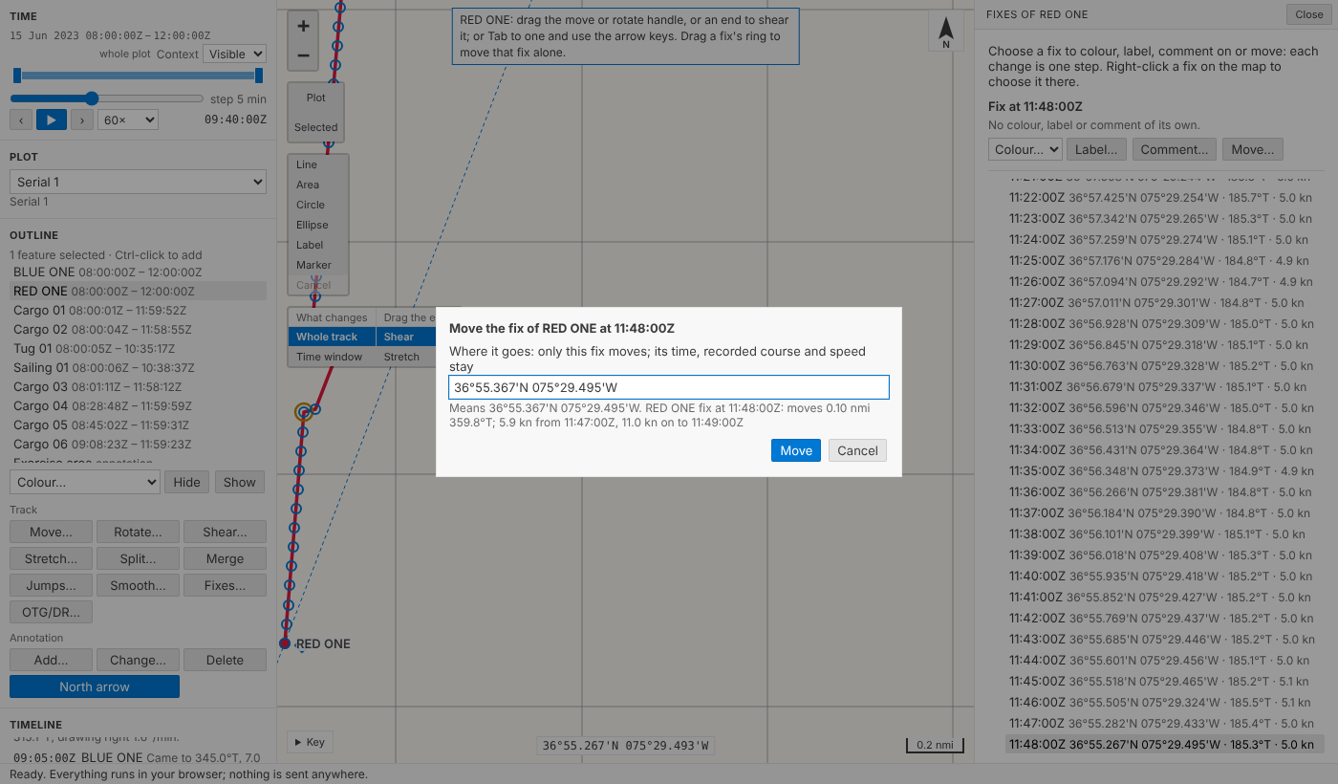The height and width of the screenshot is (784, 1338).
Task: Expand the map Key disclosure
Action: coord(309,742)
